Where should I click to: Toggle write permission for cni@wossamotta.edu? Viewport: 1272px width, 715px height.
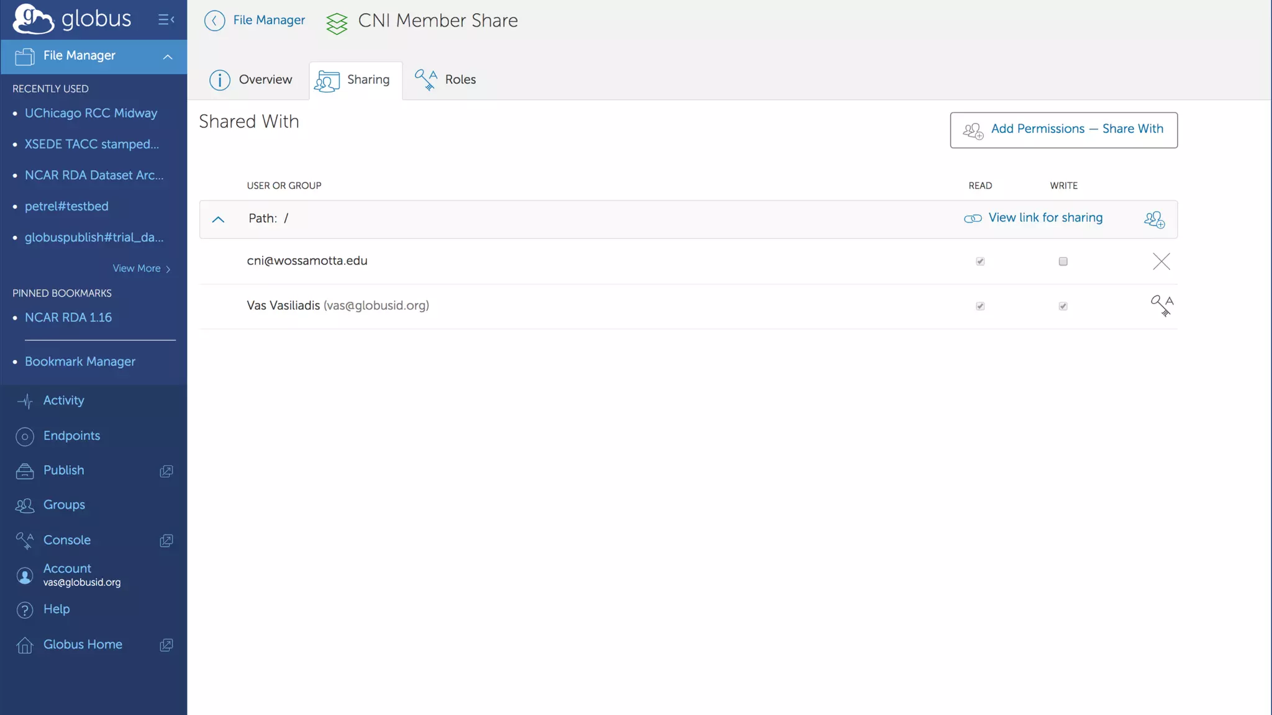1063,261
